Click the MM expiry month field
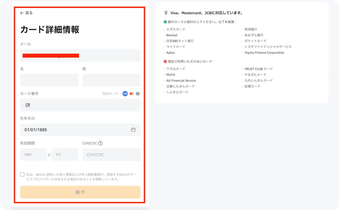The height and width of the screenshot is (210, 339). pyautogui.click(x=33, y=154)
